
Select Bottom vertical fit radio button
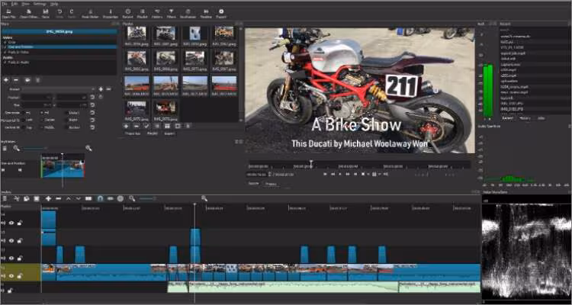point(67,127)
